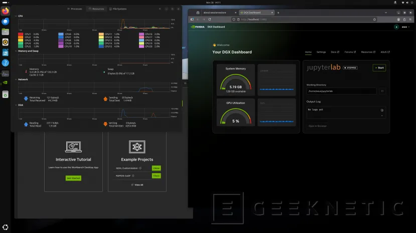Click the shield icon in the address bar
Screen dimensions: 416x233
[x=234, y=19]
